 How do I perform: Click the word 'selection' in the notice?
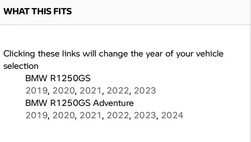[21, 66]
